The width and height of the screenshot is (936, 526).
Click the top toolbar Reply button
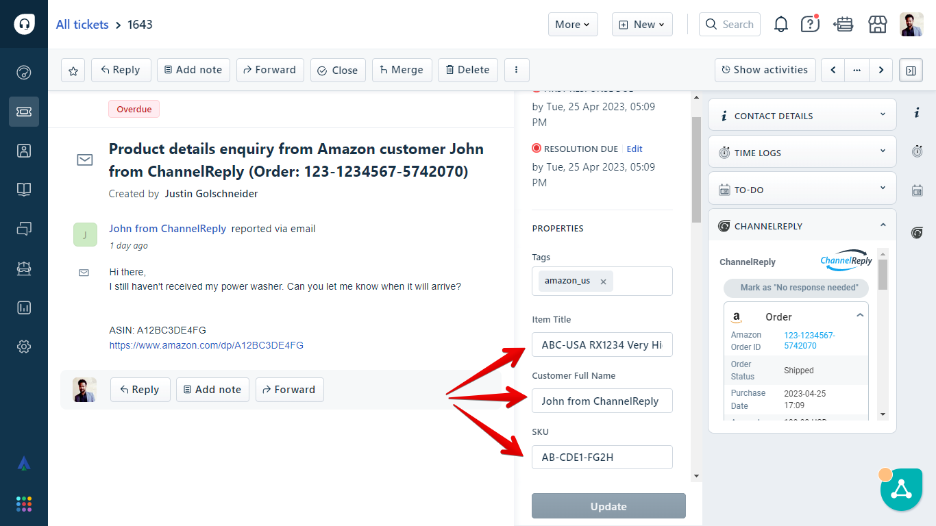tap(121, 70)
